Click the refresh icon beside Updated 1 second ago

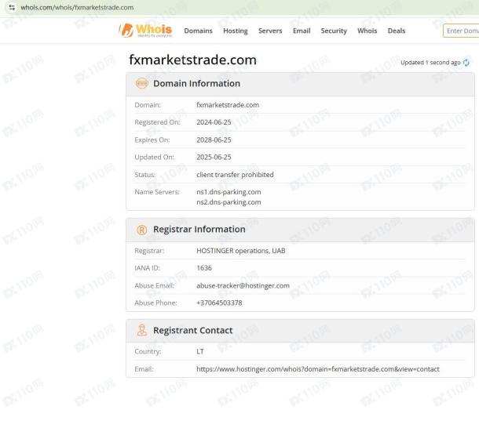point(466,63)
